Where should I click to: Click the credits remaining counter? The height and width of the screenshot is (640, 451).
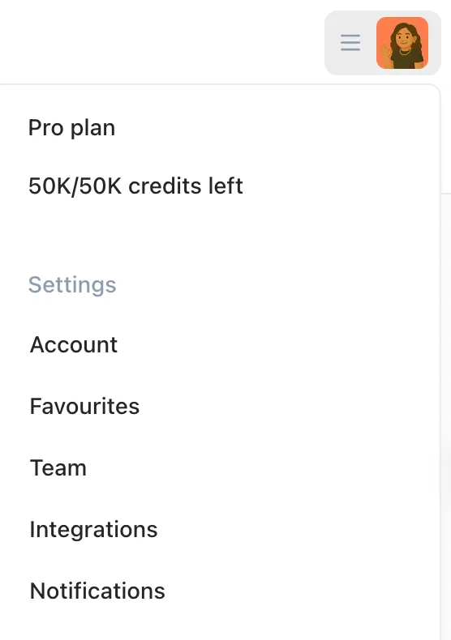(135, 186)
